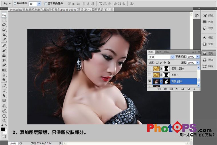Add layer mask in Layers panel
The width and height of the screenshot is (217, 145).
tap(171, 89)
